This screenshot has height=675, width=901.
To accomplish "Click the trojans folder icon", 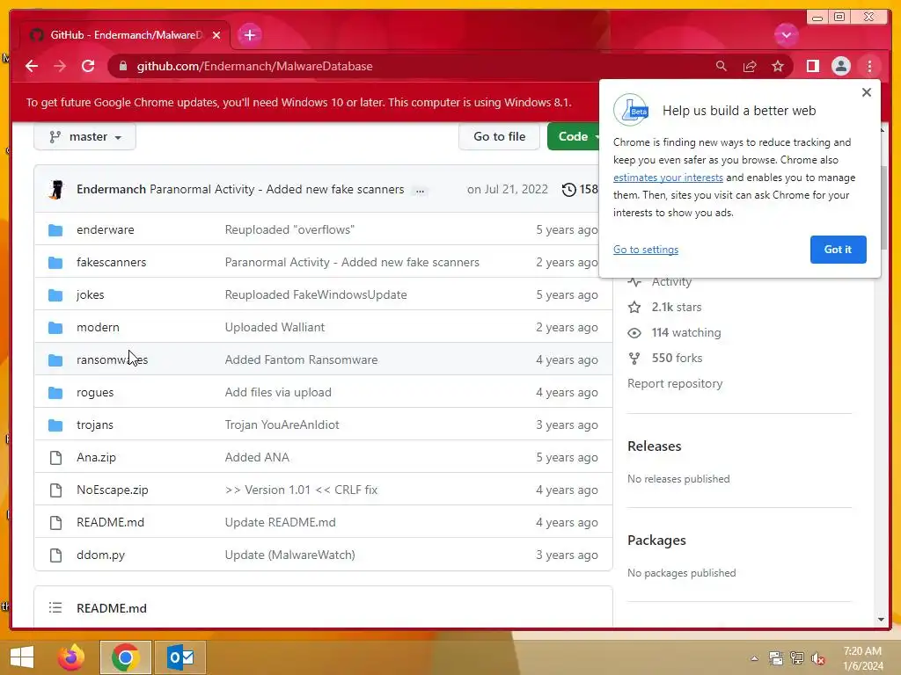I will click(55, 425).
